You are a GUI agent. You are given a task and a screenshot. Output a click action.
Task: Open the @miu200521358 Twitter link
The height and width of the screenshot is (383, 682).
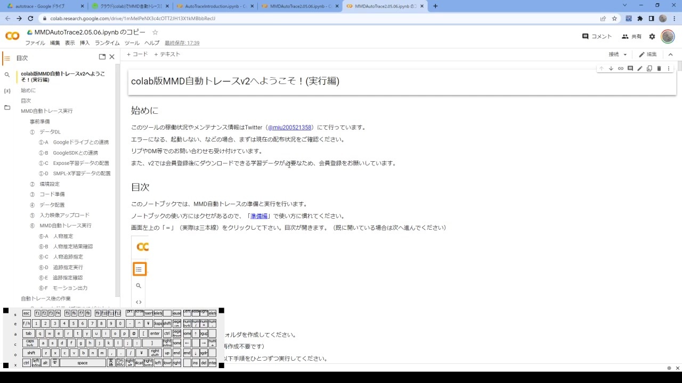[289, 128]
